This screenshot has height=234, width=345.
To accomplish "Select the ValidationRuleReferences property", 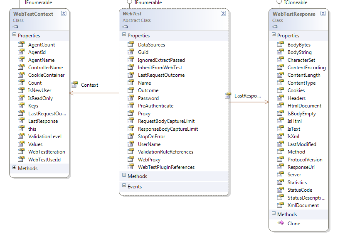I will pyautogui.click(x=165, y=152).
